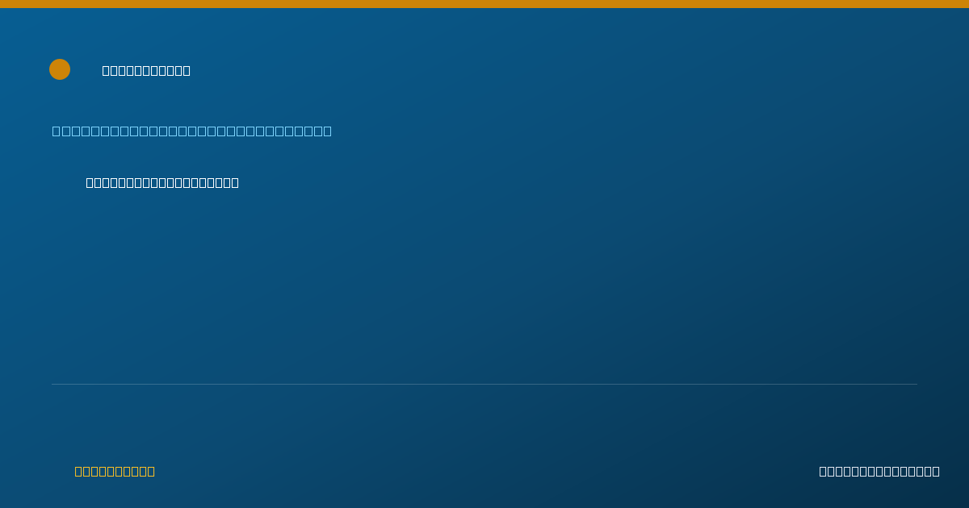
Task: Click the middle of the white subtitle line
Action: click(x=162, y=182)
